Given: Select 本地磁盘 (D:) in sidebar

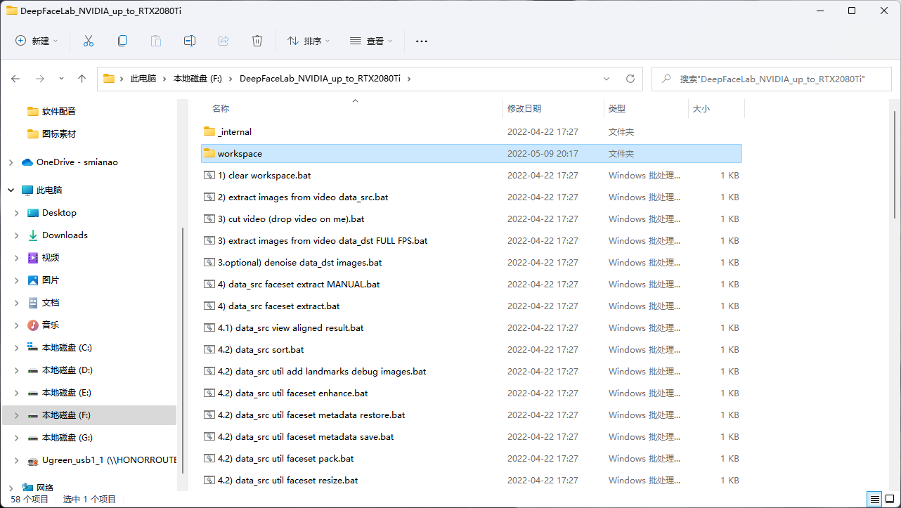Looking at the screenshot, I should tap(67, 370).
